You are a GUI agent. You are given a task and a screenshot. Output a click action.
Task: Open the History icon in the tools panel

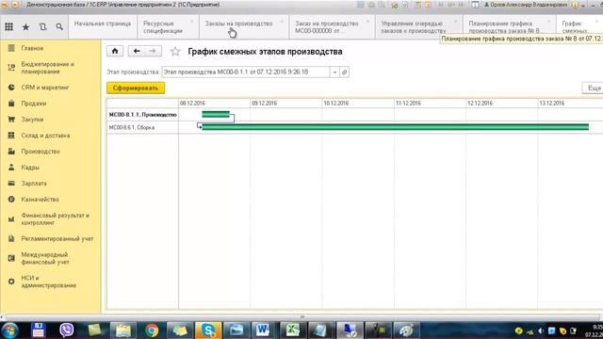(x=42, y=26)
